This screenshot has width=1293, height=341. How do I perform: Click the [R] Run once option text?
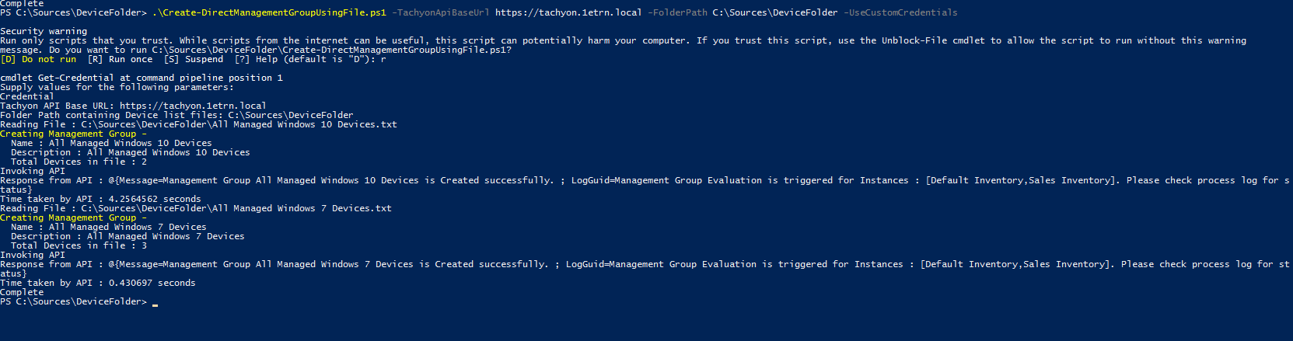coord(120,59)
